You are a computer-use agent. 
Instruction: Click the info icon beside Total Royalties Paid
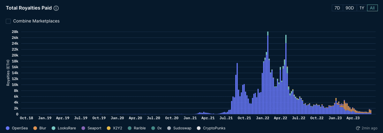tap(56, 8)
